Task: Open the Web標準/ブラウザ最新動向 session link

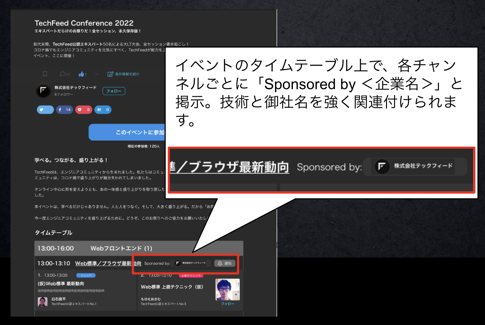Action: [x=108, y=263]
